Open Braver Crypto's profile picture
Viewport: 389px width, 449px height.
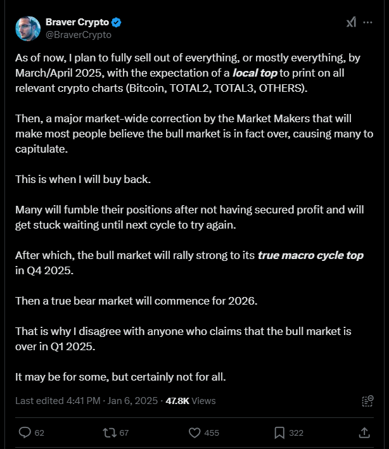[28, 28]
